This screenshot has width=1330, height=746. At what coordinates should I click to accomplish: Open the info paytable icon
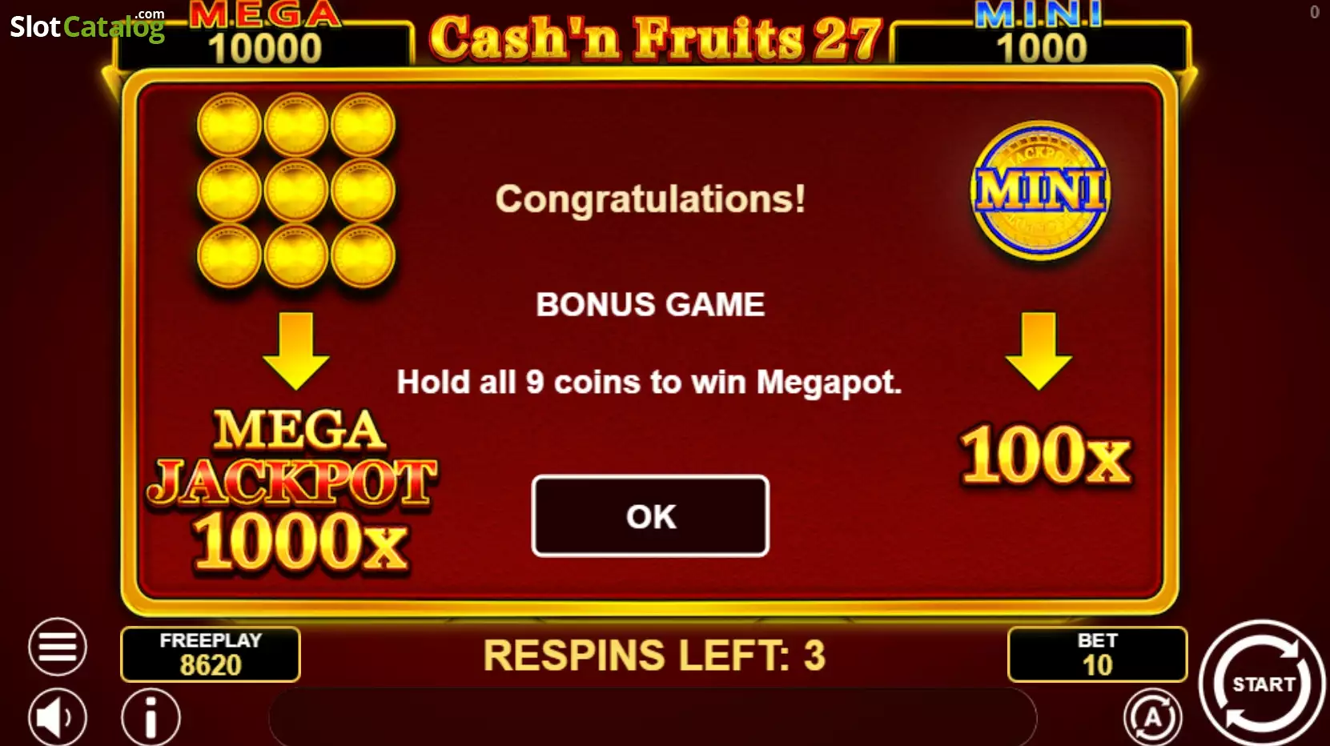click(151, 717)
